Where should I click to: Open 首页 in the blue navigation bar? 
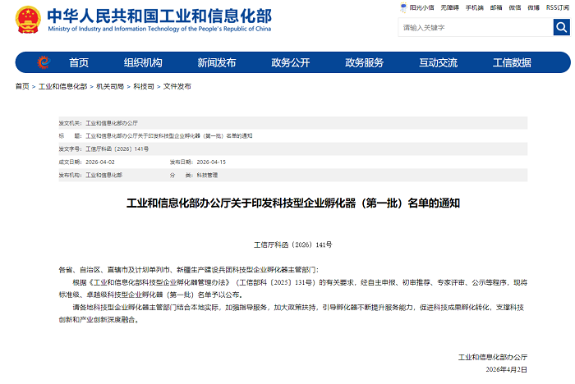coord(79,62)
